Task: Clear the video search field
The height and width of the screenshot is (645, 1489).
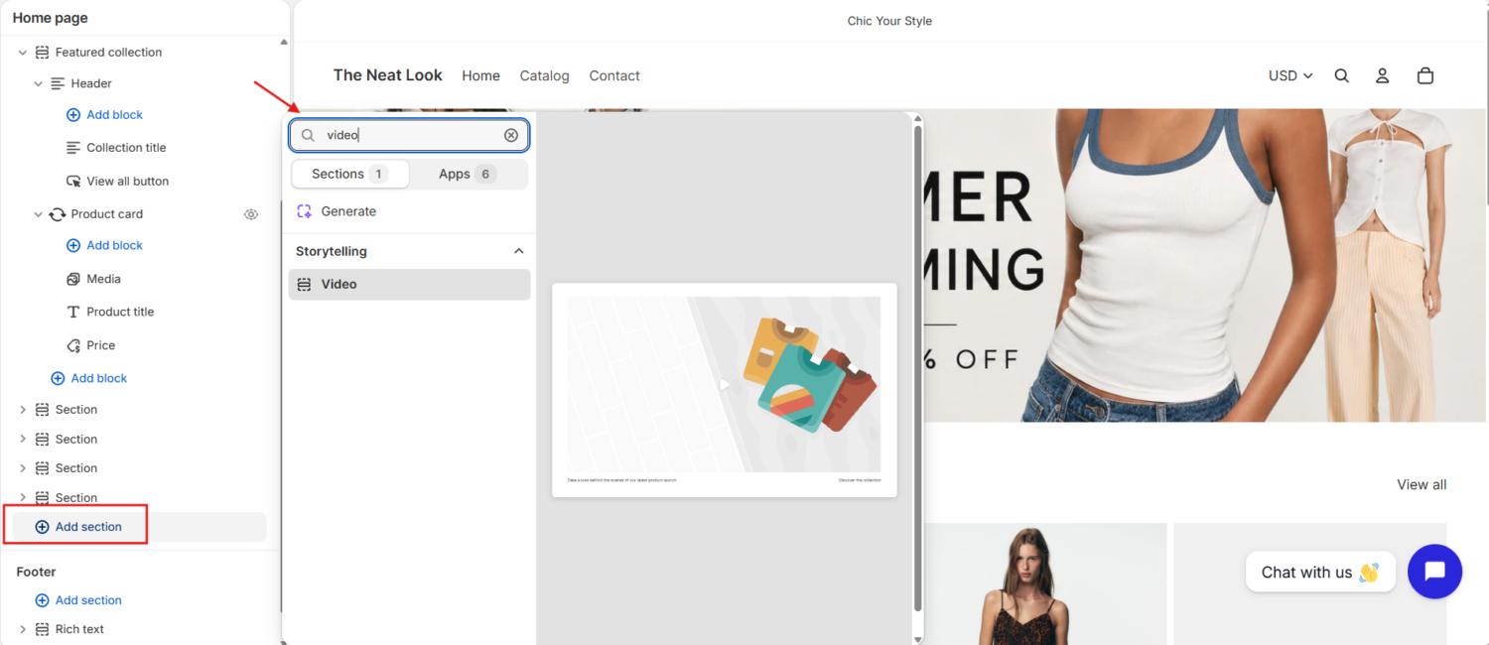Action: (x=511, y=135)
